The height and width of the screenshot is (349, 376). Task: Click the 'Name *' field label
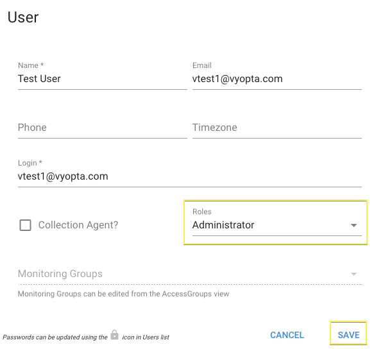(31, 65)
